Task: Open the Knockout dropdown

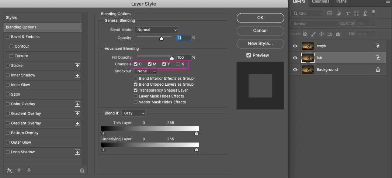Action: click(146, 71)
